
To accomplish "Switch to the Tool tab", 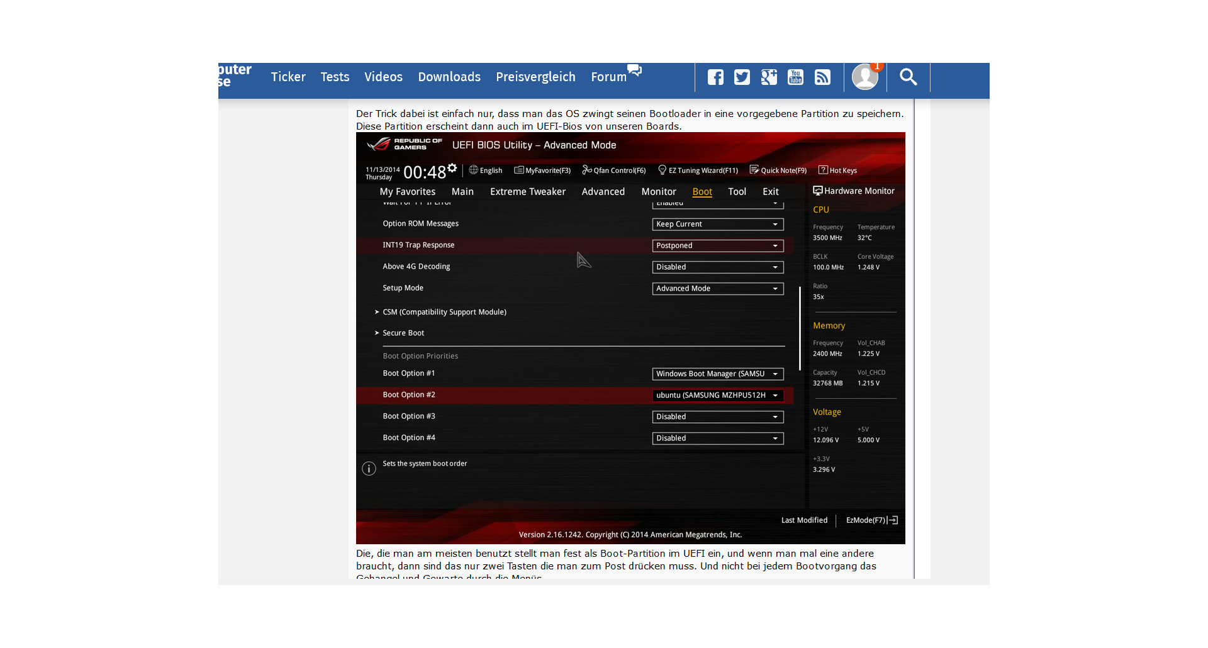I will [x=737, y=192].
